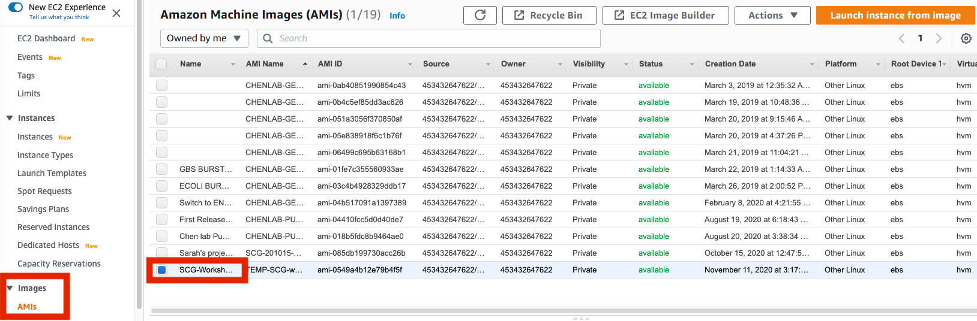Screen dimensions: 977x321
Task: Open AMIs in sidebar
Action: point(27,307)
